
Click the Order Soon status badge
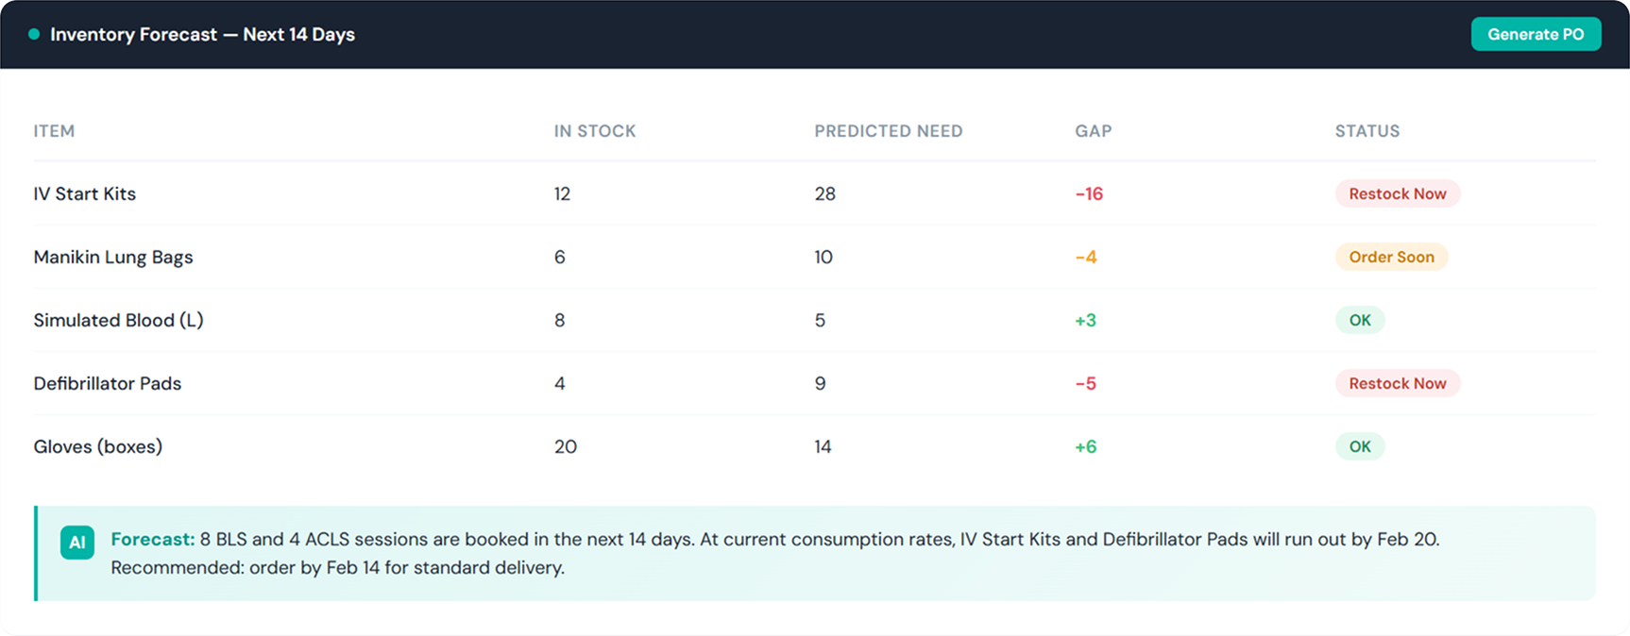tap(1391, 257)
